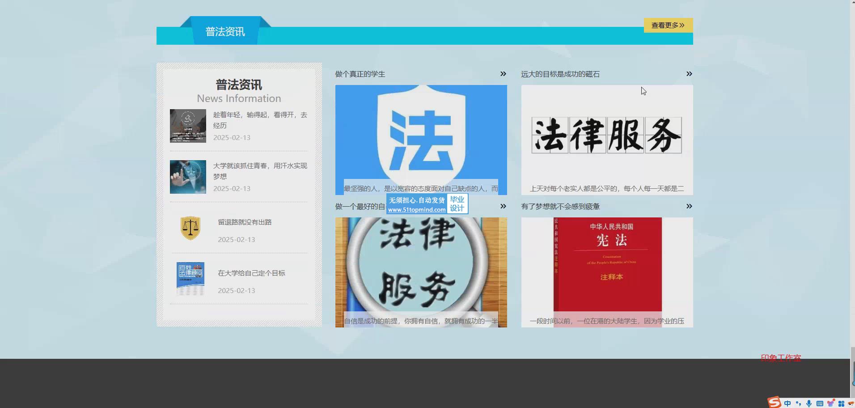The image size is (855, 408).
Task: Click the red 宪法 book cover image
Action: point(607,264)
